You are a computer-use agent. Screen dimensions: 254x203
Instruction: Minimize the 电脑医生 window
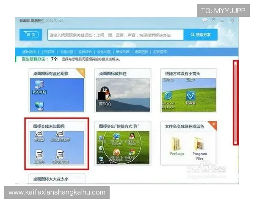coord(222,21)
